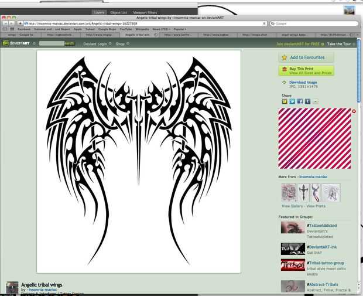Viewport: 363px width, 296px height.
Task: Switch to Layers tab in background window
Action: tap(99, 12)
